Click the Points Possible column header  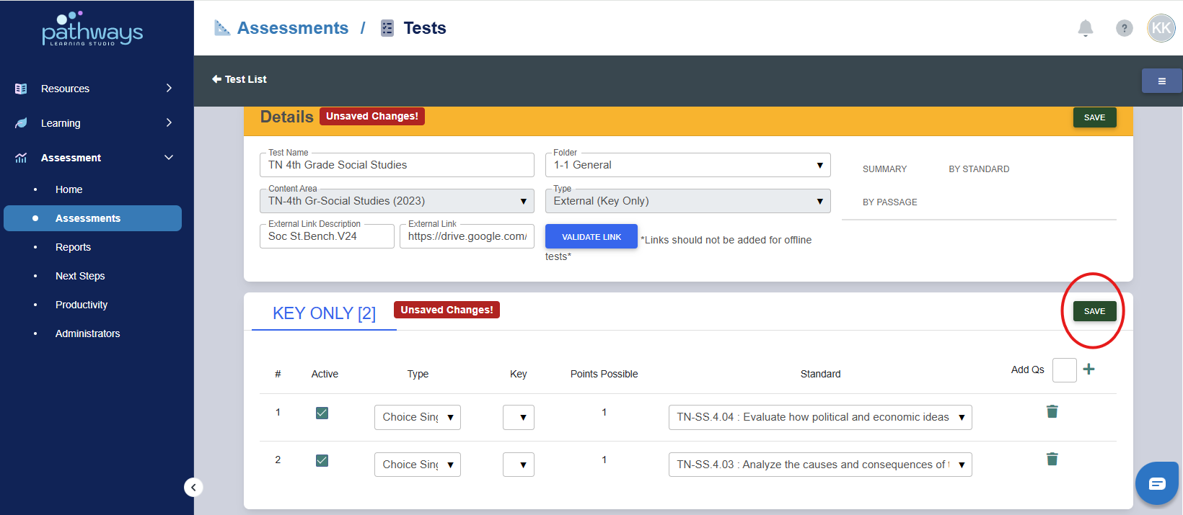point(604,374)
